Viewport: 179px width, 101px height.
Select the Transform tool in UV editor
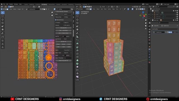[3, 29]
